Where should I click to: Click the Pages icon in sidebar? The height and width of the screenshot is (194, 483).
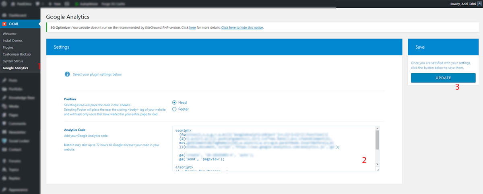(x=4, y=115)
